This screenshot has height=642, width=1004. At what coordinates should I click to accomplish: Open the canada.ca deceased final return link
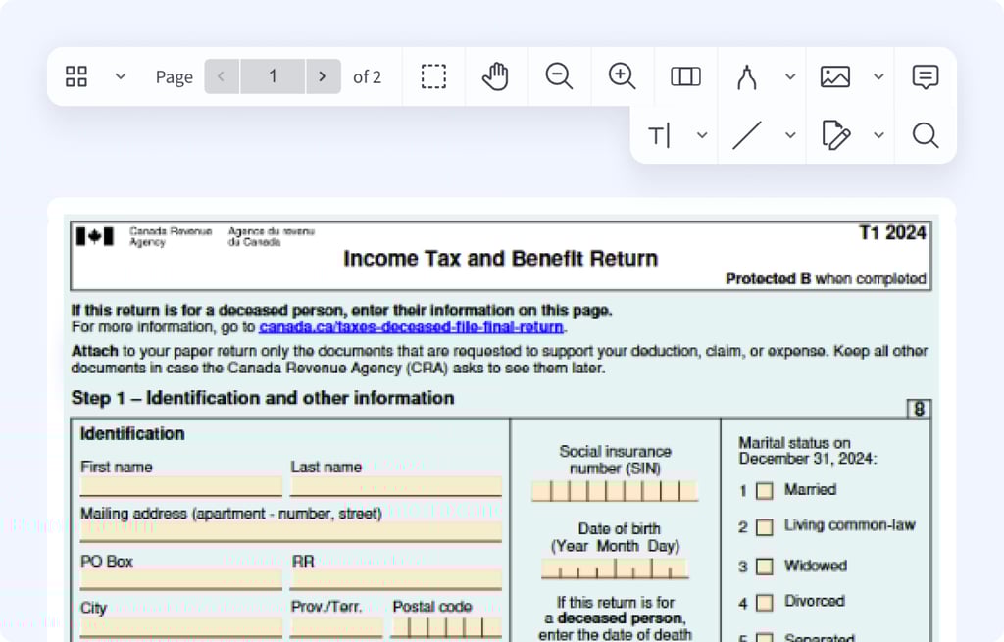point(411,327)
